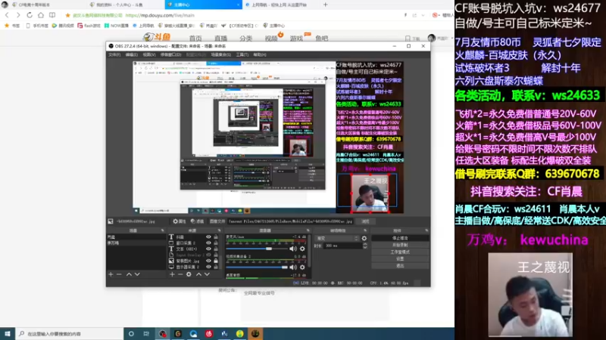Reload the browser page
Image resolution: width=606 pixels, height=340 pixels.
(30, 15)
